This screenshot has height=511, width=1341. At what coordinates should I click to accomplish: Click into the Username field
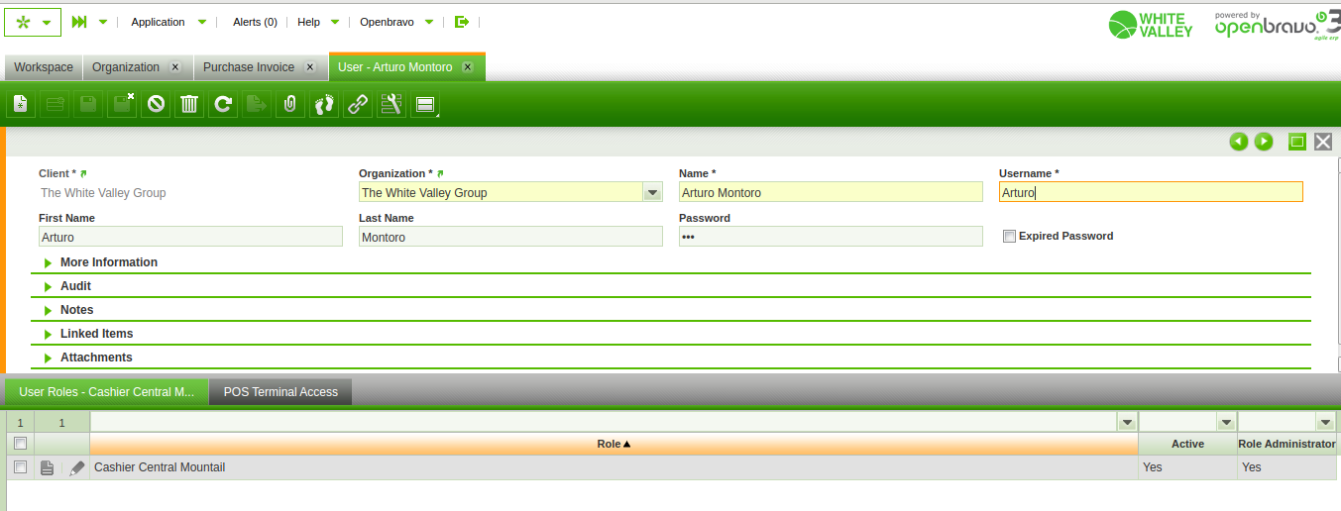point(1151,193)
